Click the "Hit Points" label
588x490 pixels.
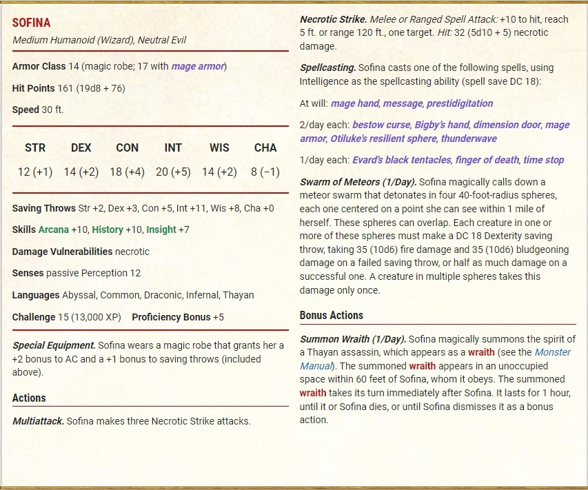(x=33, y=88)
